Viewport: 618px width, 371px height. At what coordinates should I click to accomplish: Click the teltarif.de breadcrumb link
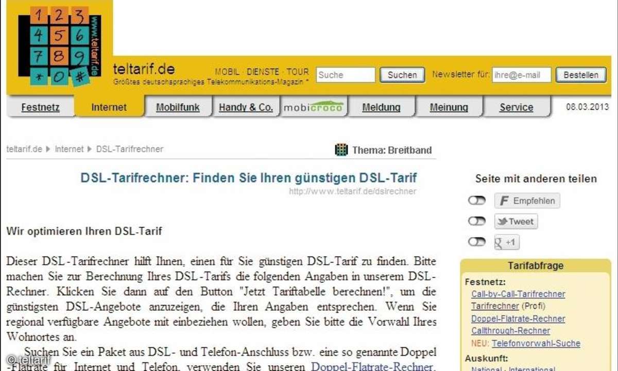tap(24, 149)
